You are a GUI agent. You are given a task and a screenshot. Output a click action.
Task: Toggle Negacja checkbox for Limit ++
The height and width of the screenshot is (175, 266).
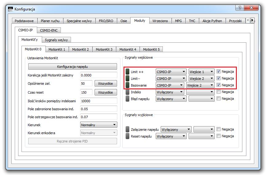pyautogui.click(x=218, y=72)
